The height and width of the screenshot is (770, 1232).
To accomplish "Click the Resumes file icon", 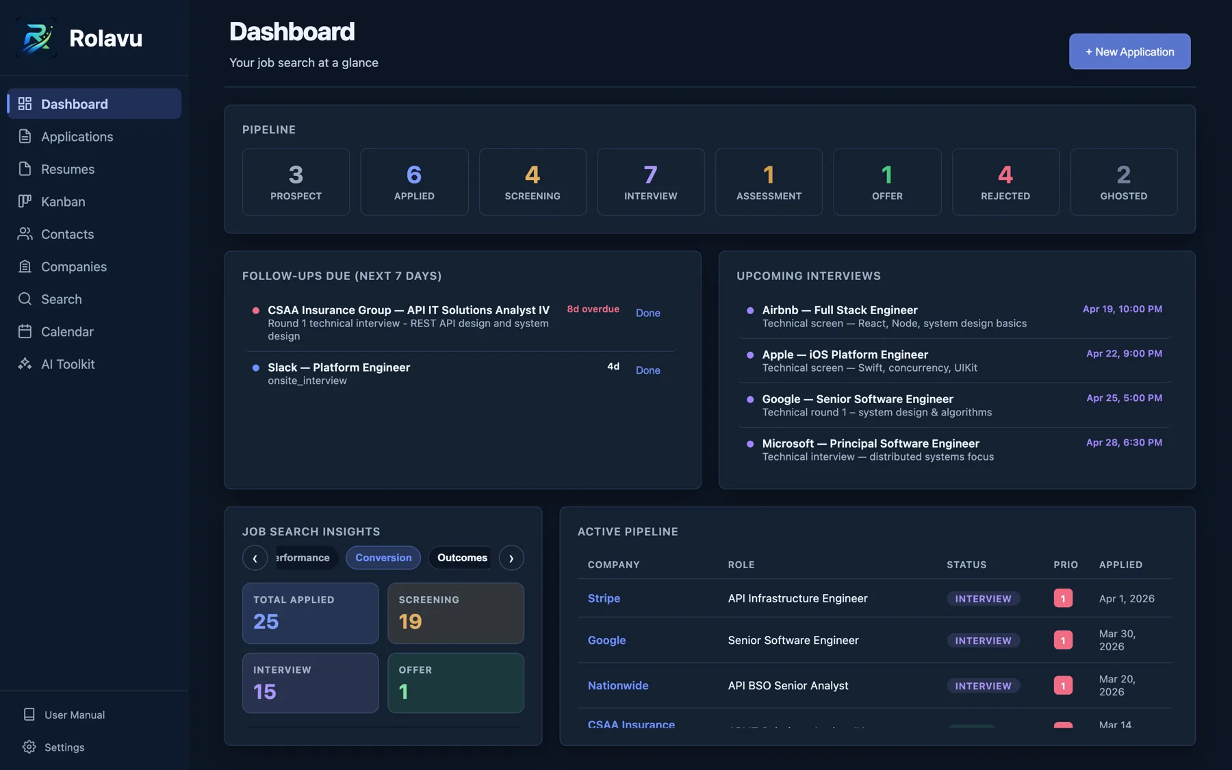I will (x=25, y=169).
